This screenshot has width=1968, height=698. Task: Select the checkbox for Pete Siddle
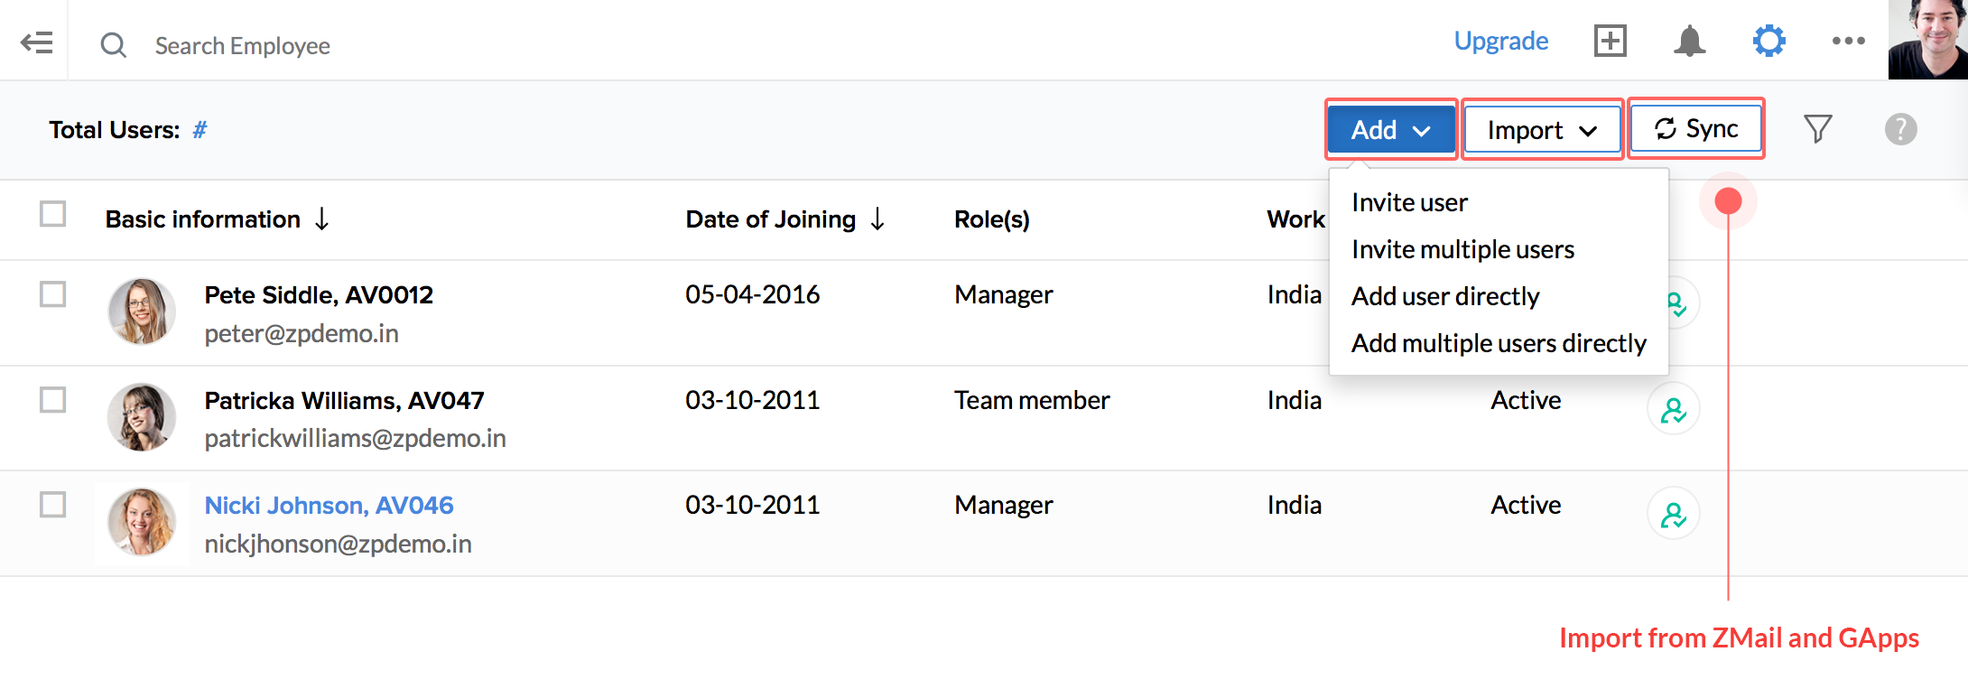click(x=53, y=294)
